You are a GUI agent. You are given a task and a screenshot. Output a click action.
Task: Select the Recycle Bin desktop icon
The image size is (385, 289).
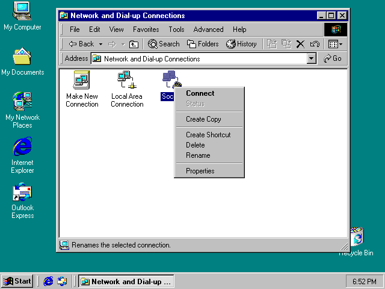click(357, 242)
